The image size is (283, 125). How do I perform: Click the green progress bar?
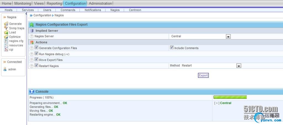pos(230,97)
